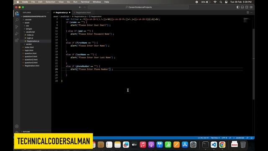Open Terminal from the Dock

205,145
